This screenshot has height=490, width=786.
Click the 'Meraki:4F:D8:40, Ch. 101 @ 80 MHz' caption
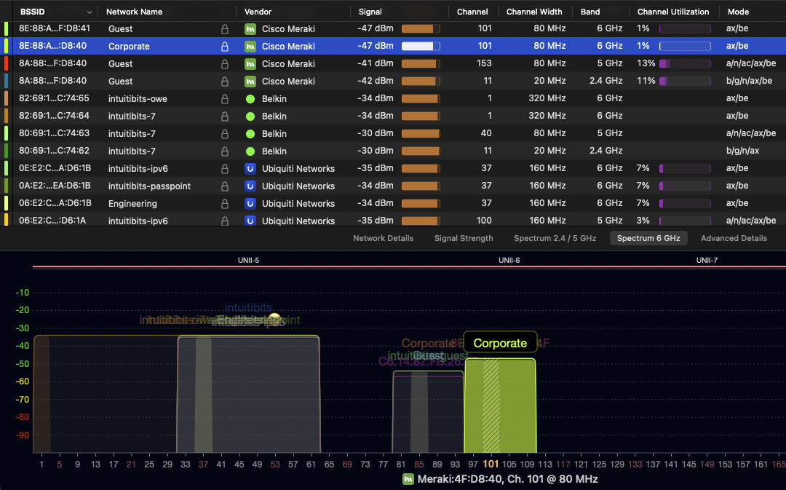click(x=507, y=479)
